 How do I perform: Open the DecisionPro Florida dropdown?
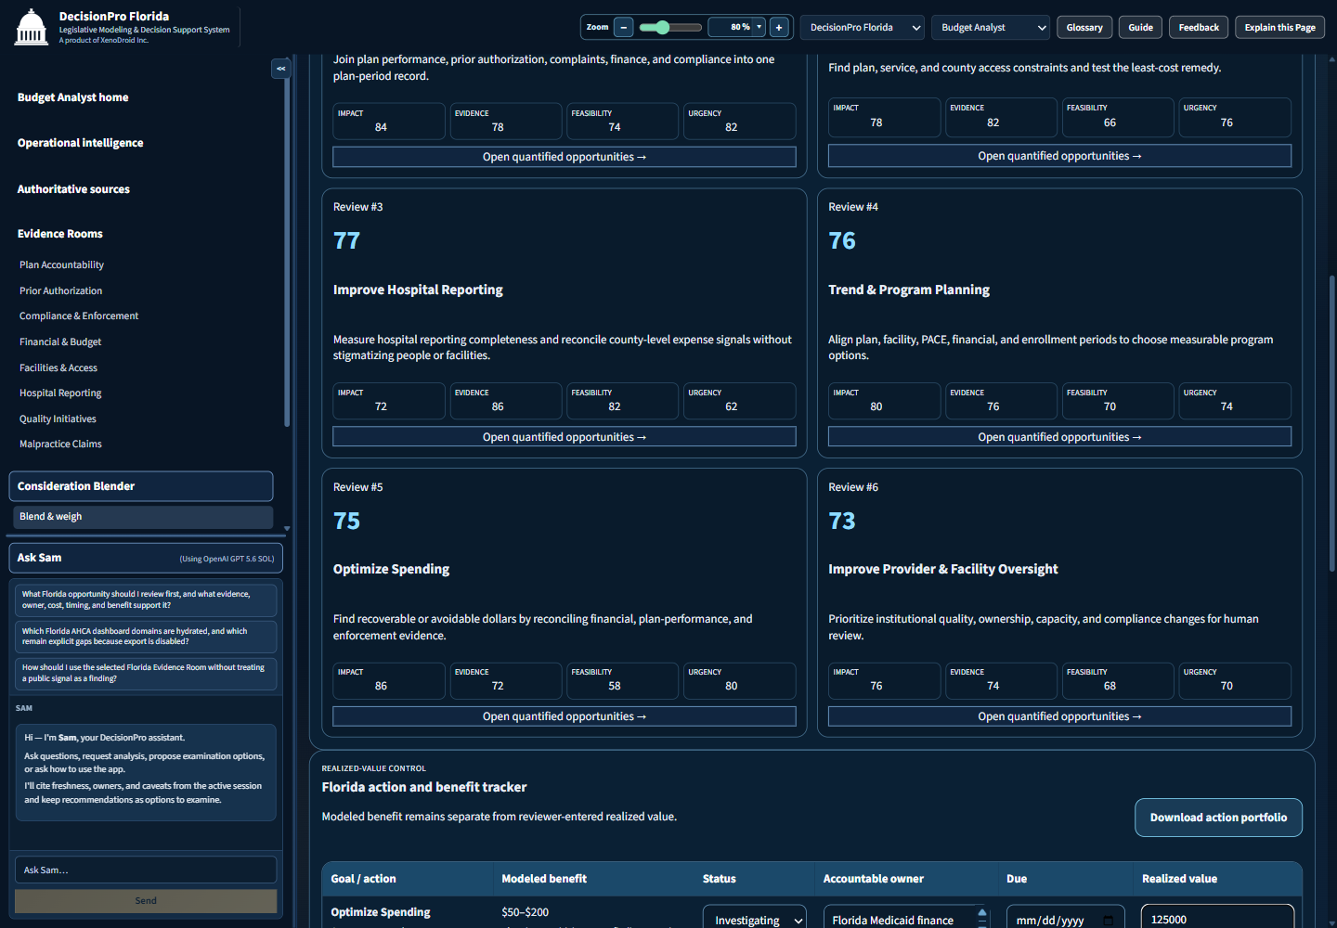coord(863,27)
